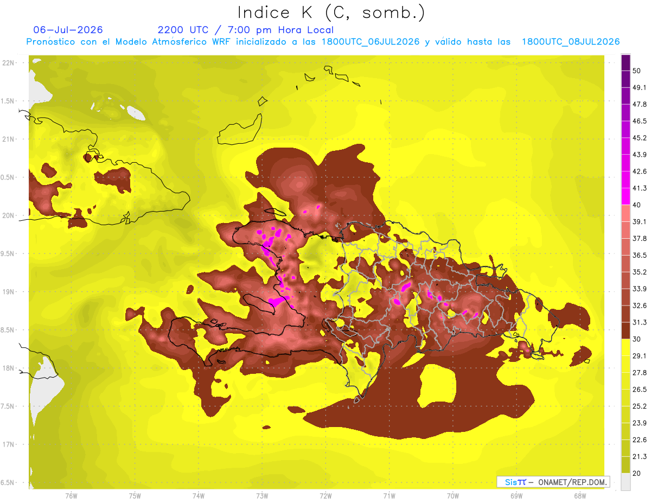Click the '70W' longitude label
651x503 pixels.
click(452, 496)
